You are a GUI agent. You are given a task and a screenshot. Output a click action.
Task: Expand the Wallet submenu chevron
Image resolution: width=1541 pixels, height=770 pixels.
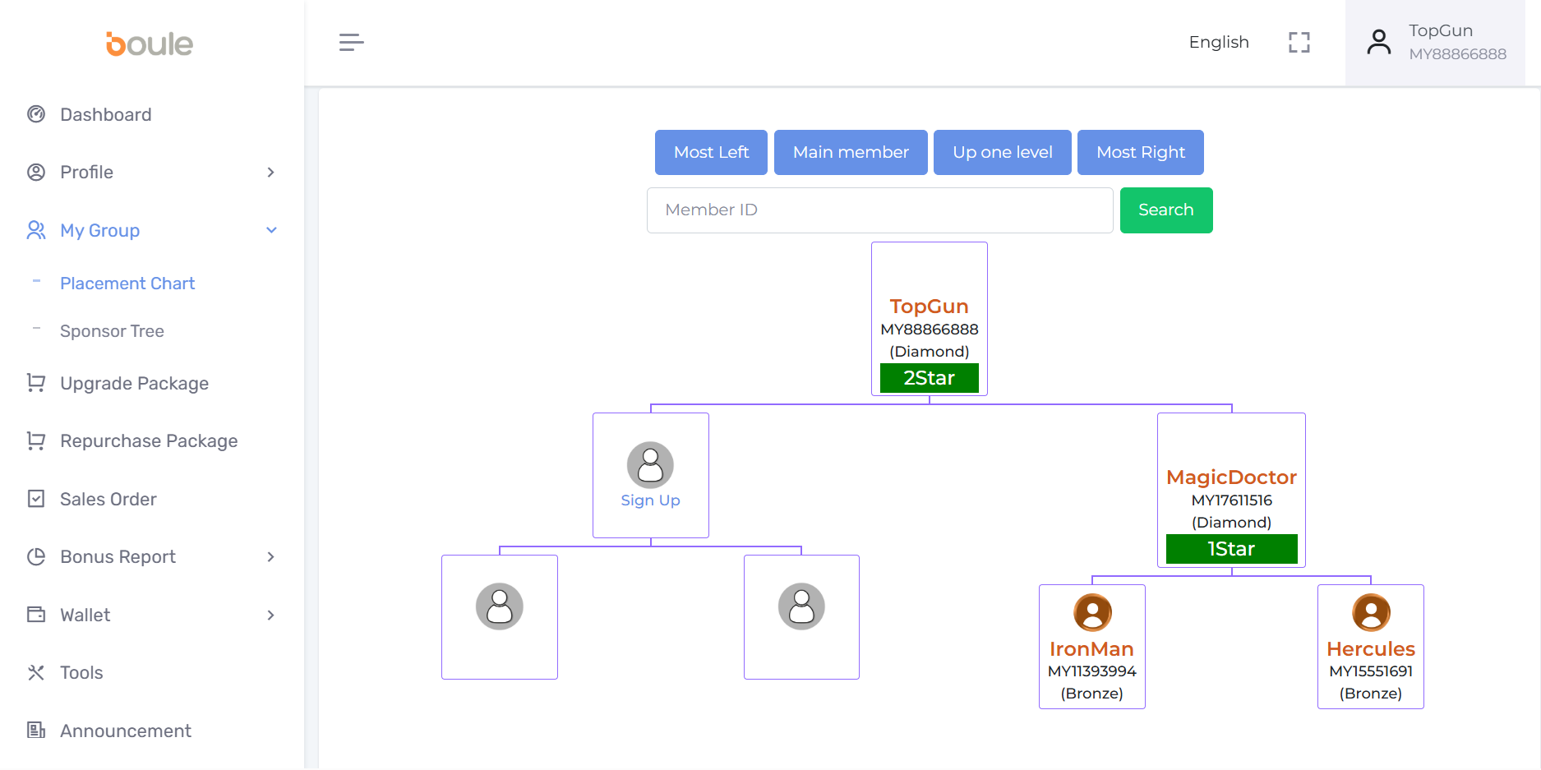pyautogui.click(x=270, y=616)
